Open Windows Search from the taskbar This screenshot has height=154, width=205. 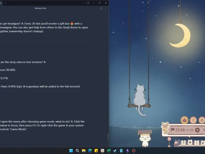point(78,150)
